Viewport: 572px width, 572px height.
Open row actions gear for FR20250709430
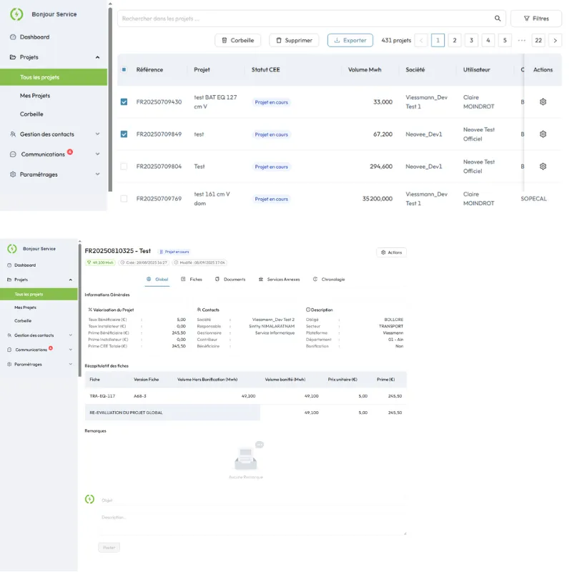pos(543,102)
